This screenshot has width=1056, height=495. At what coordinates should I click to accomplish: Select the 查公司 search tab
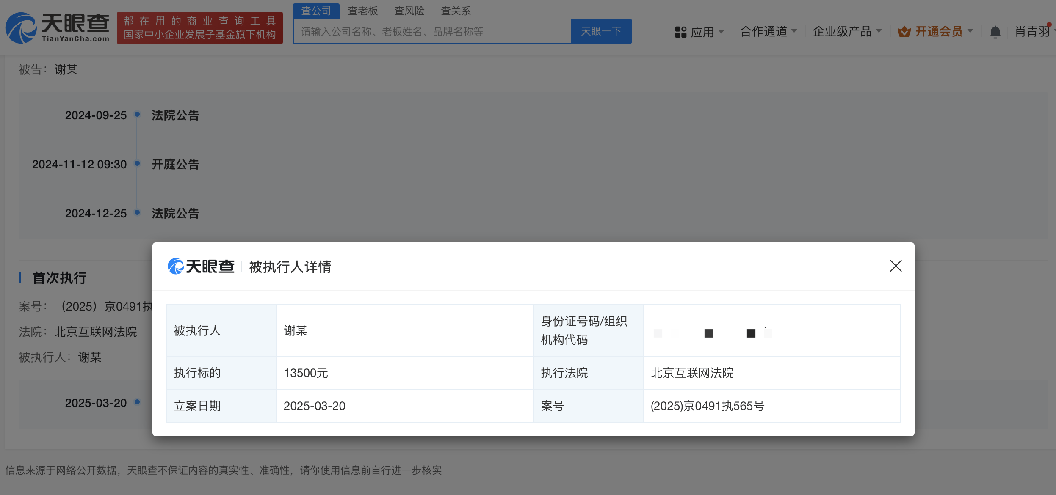pos(316,11)
